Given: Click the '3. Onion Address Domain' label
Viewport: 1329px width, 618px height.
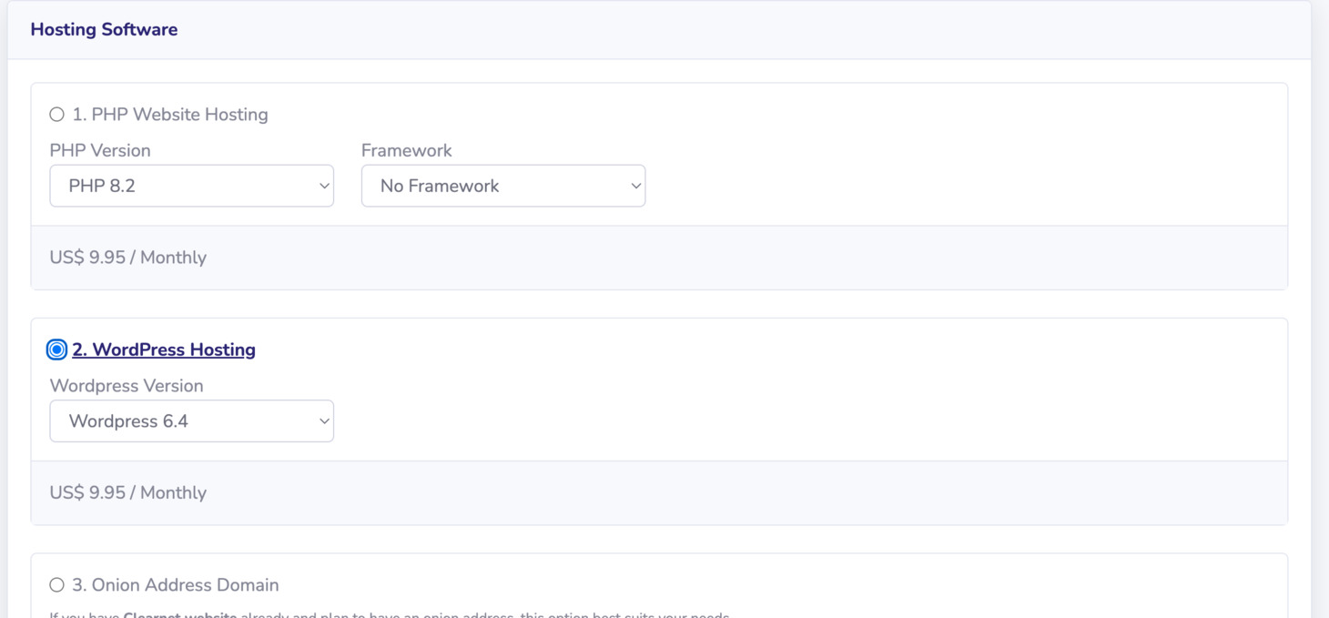Looking at the screenshot, I should pos(176,585).
